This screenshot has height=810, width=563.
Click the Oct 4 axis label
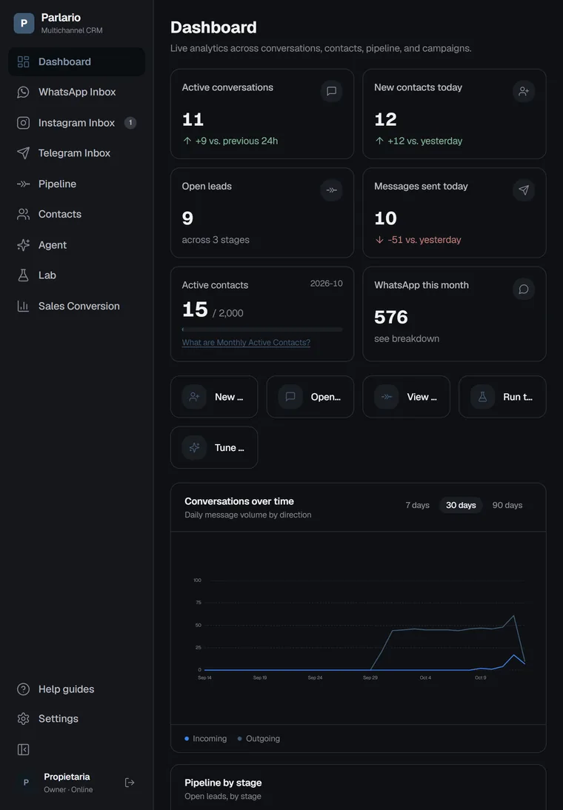click(425, 677)
